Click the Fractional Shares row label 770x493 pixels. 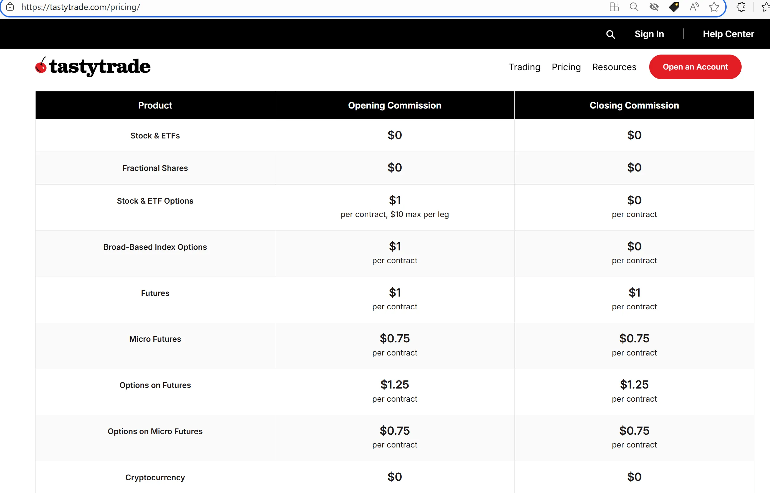coord(155,168)
